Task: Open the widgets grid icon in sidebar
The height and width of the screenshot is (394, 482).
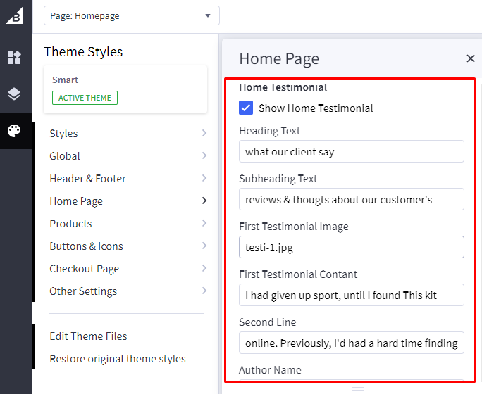Action: (15, 58)
